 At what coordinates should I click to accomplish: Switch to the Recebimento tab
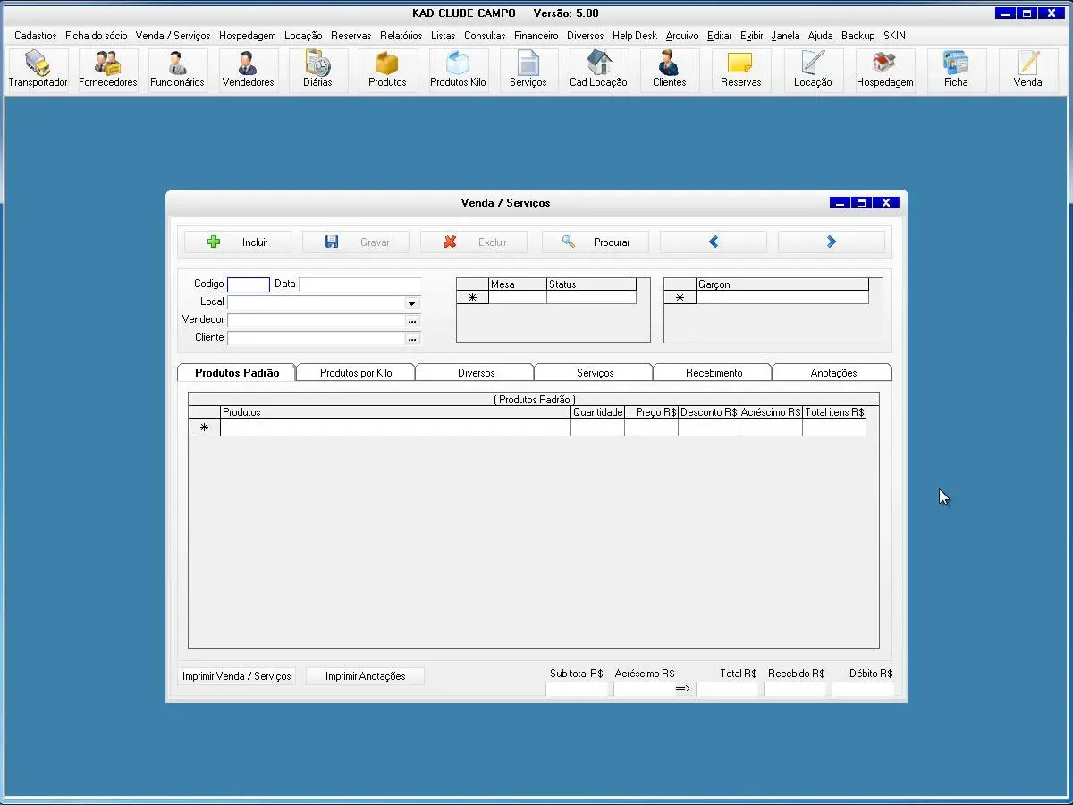(x=714, y=373)
